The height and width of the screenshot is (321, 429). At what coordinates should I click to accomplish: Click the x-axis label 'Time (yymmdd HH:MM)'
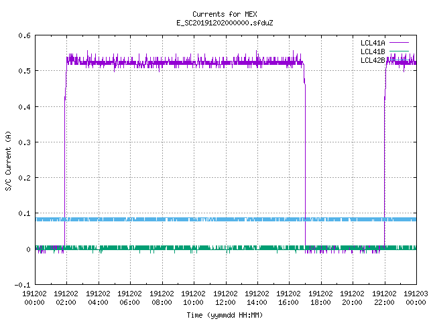225,315
